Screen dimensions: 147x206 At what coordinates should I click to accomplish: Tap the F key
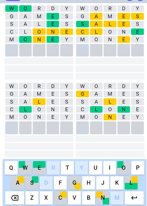(60, 183)
